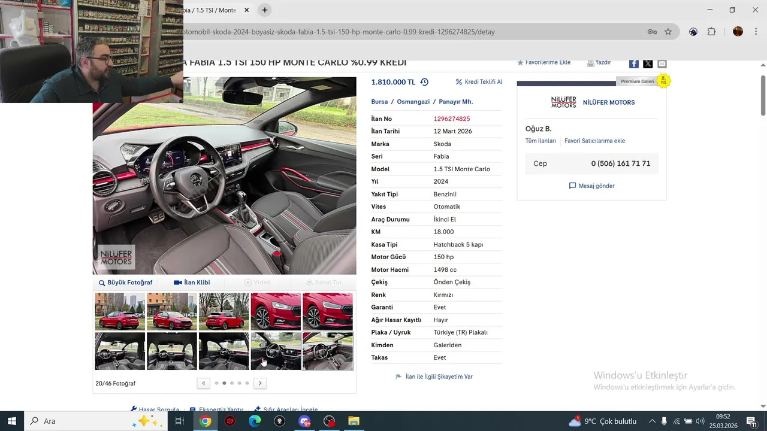Open Büyük Fotoğraf large photo view
This screenshot has height=431, width=767.
click(x=125, y=283)
